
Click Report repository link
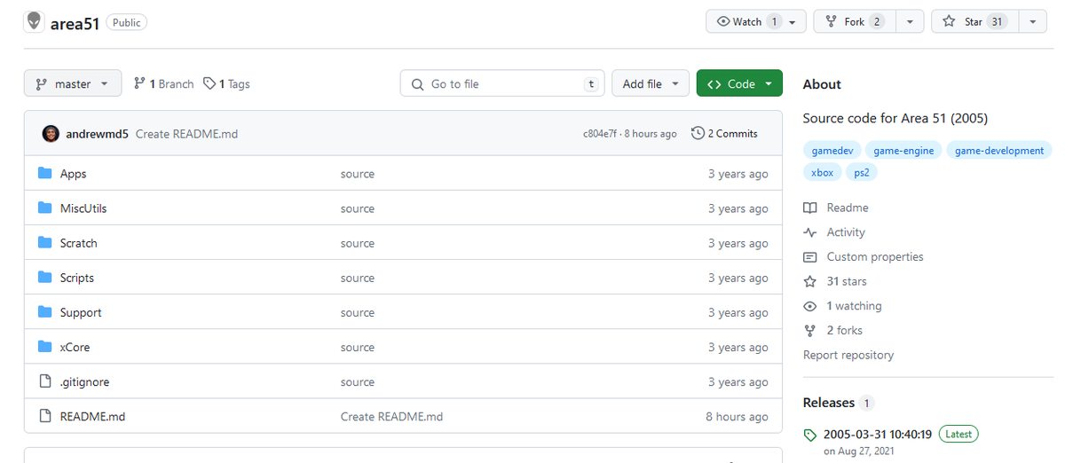[x=848, y=355]
